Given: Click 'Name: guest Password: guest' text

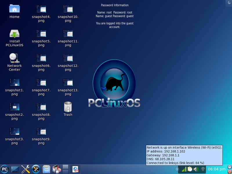Looking at the screenshot, I should pyautogui.click(x=115, y=16).
